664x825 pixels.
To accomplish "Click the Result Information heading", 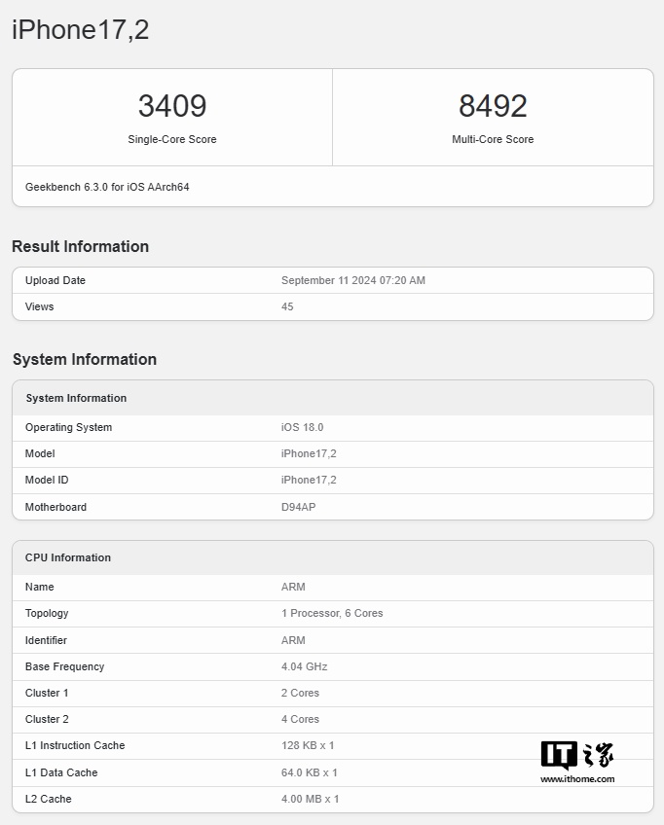I will click(x=80, y=246).
